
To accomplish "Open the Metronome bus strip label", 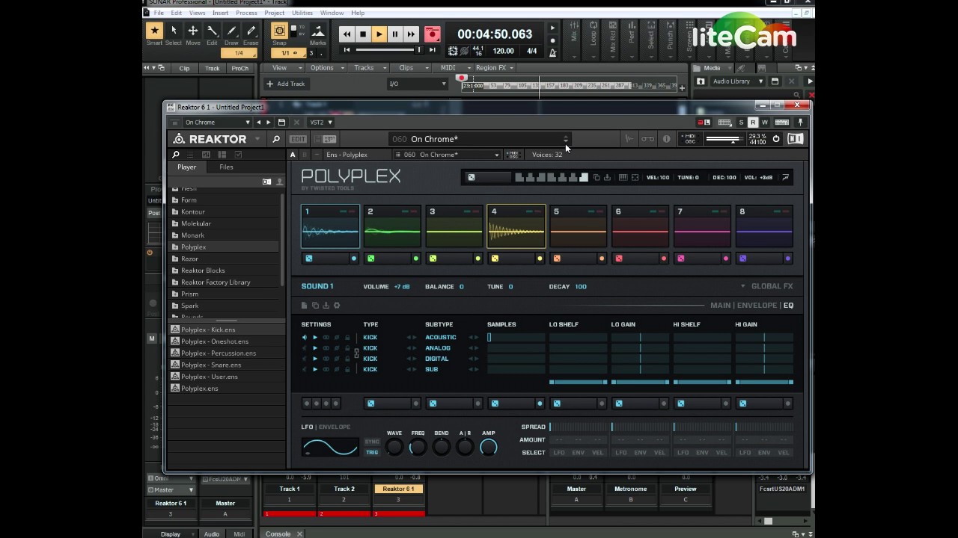I will tap(631, 489).
